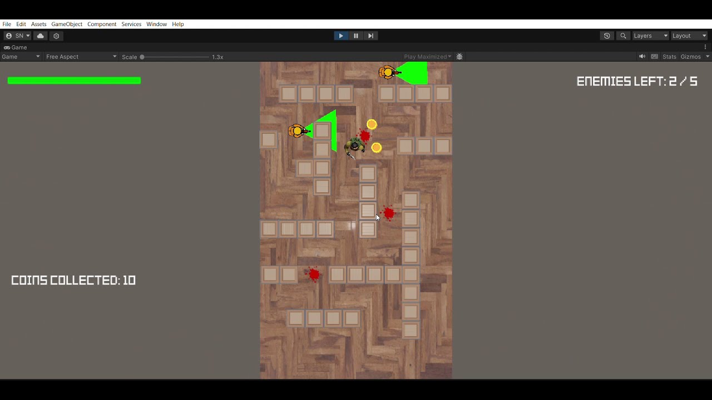The height and width of the screenshot is (400, 712).
Task: Adjust the Scale slider
Action: [x=174, y=57]
